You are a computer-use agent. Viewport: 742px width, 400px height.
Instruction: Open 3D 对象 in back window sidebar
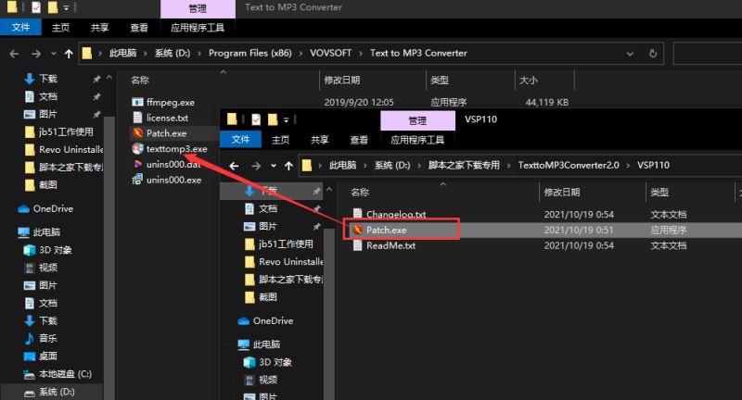coord(48,250)
